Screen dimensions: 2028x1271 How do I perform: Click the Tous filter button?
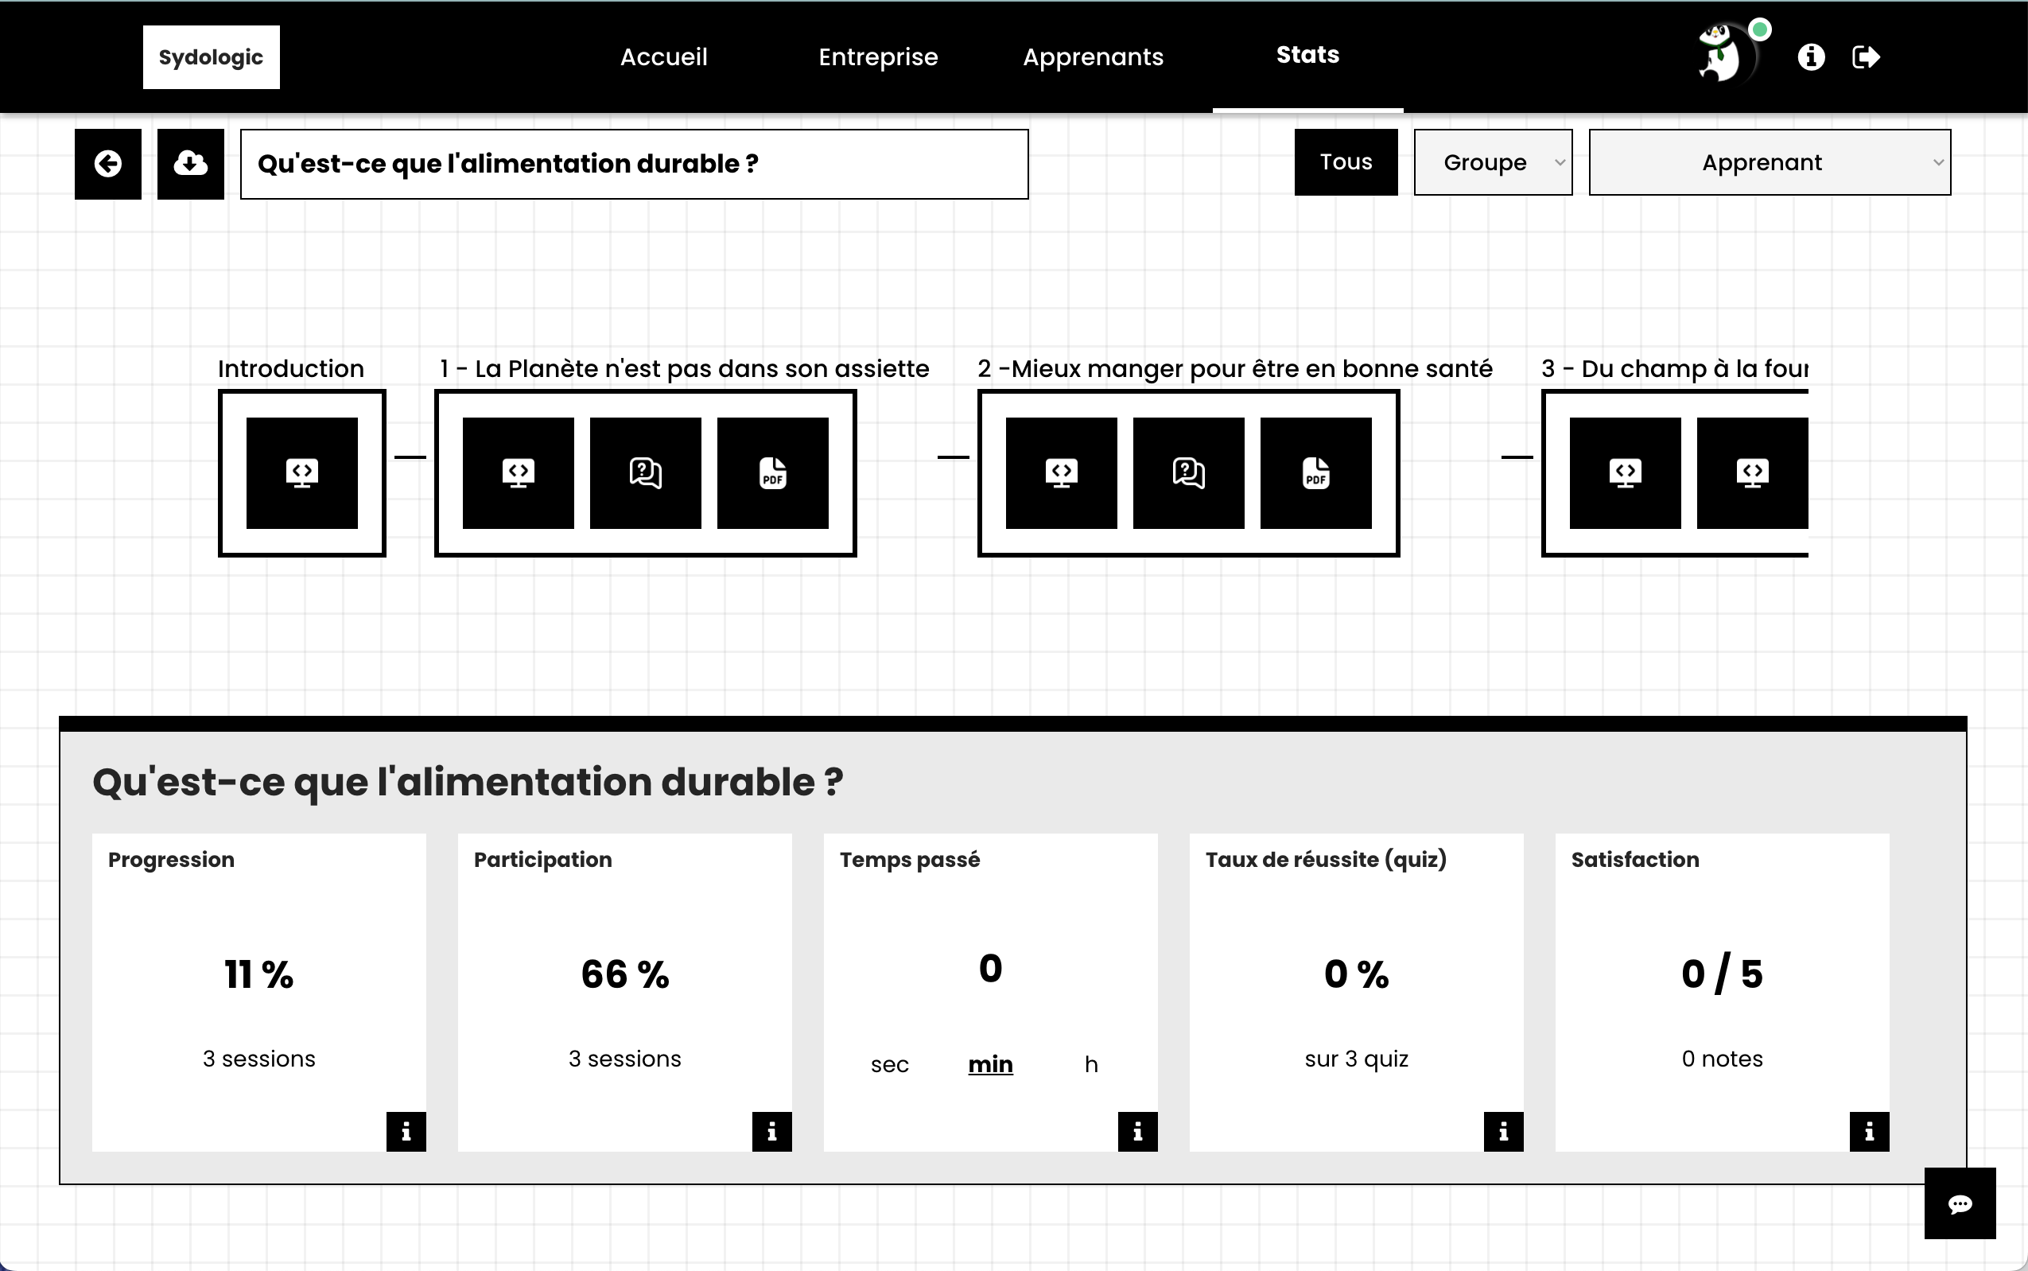(x=1345, y=161)
